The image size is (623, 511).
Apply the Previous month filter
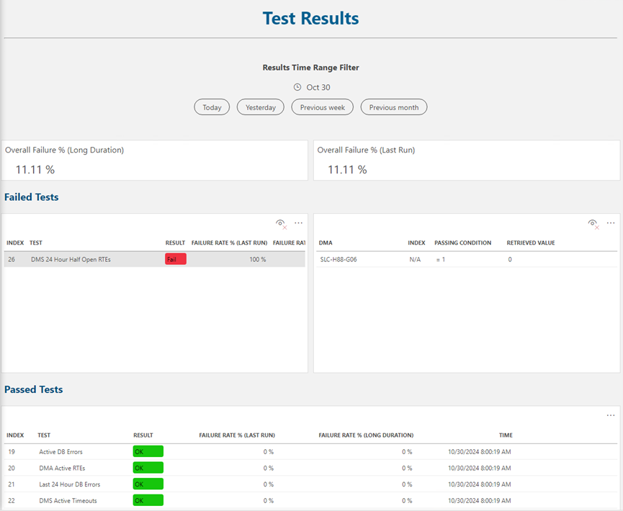coord(394,107)
